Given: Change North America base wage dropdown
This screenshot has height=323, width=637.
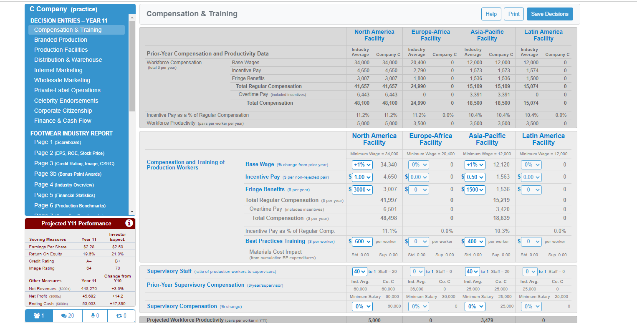Looking at the screenshot, I should coord(362,164).
